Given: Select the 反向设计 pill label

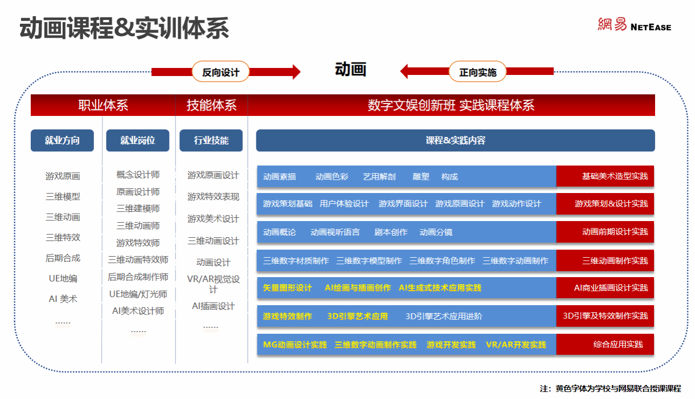Looking at the screenshot, I should [x=221, y=72].
